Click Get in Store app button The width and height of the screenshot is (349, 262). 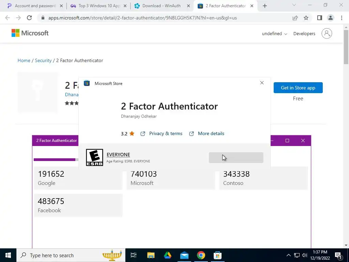click(298, 88)
